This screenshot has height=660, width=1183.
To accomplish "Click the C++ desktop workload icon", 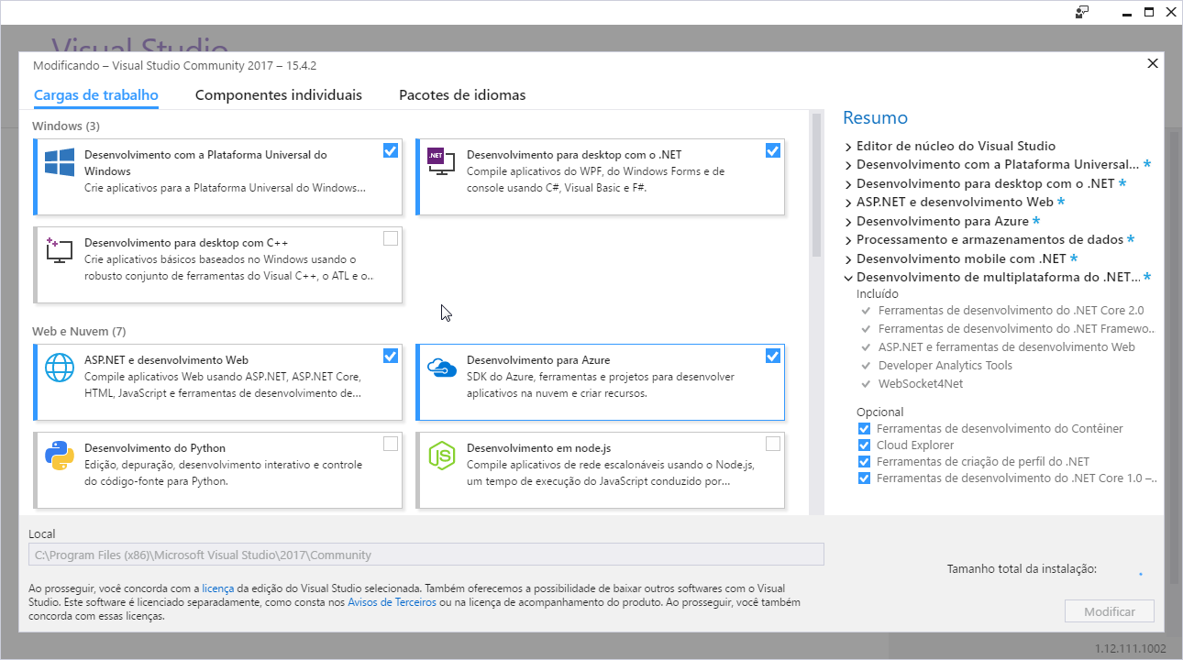I will point(60,250).
